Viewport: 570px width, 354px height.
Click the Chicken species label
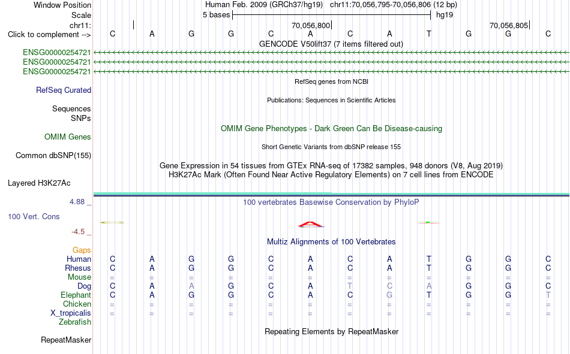(77, 304)
